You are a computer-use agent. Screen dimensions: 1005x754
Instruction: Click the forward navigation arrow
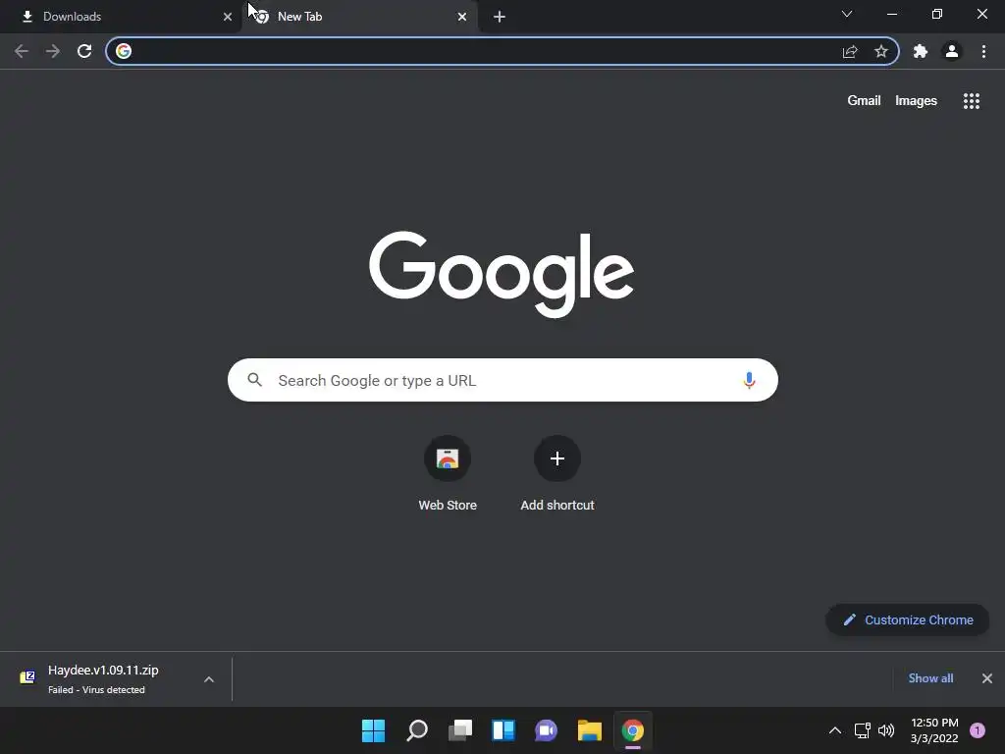pos(53,51)
